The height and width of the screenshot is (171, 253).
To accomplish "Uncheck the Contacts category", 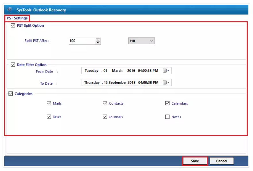I will coord(105,103).
